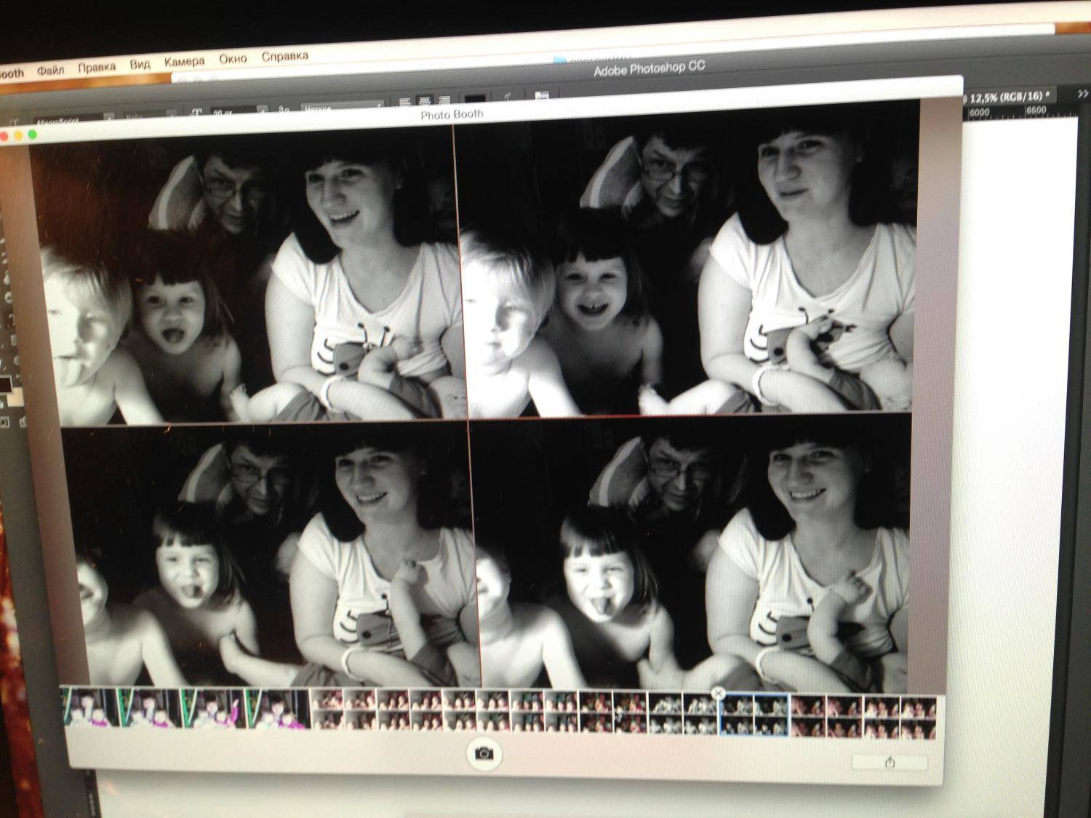Select the blue-highlighted thumbnail in photo strip
1091x818 pixels.
[754, 714]
